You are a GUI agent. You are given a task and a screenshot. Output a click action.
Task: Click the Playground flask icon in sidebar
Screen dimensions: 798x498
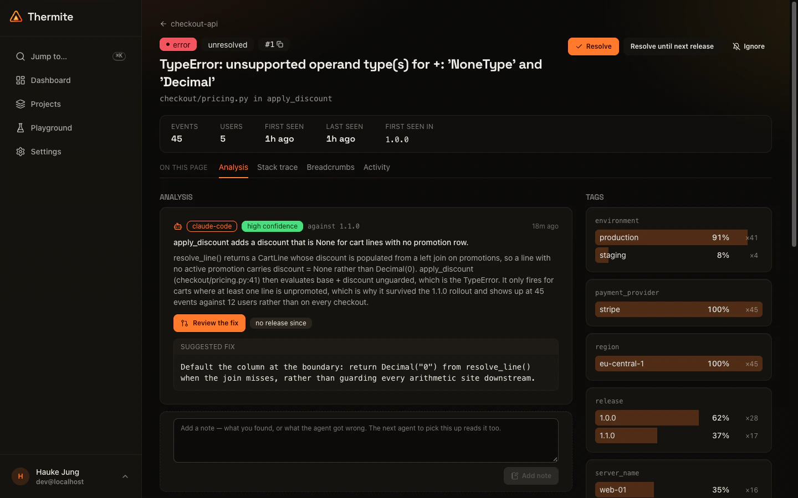click(21, 128)
